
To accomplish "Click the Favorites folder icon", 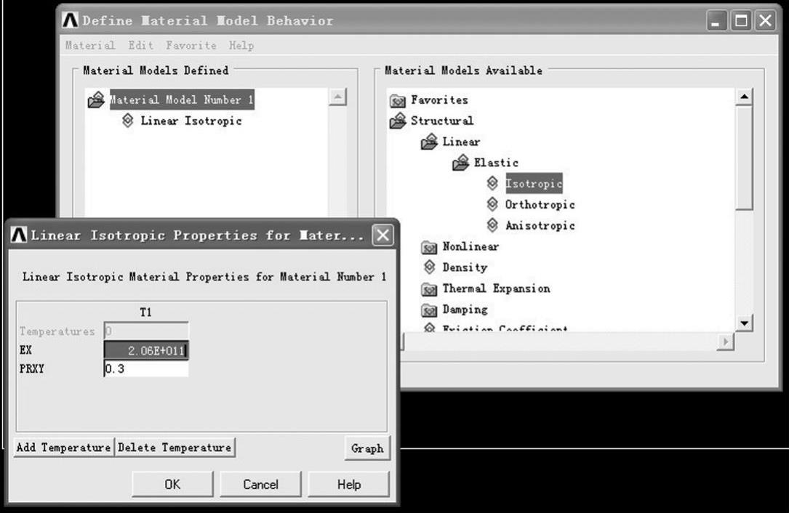I will 398,100.
